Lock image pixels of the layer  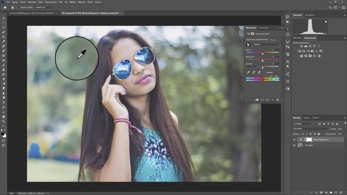pyautogui.click(x=307, y=134)
